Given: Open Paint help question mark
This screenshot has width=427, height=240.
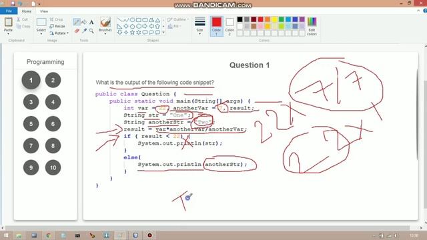Looking at the screenshot, I should (x=425, y=11).
